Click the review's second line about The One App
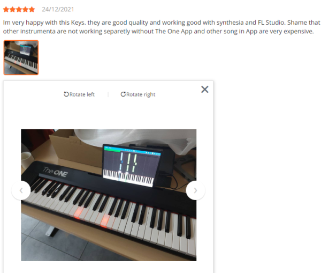This screenshot has height=273, width=321. (x=158, y=32)
